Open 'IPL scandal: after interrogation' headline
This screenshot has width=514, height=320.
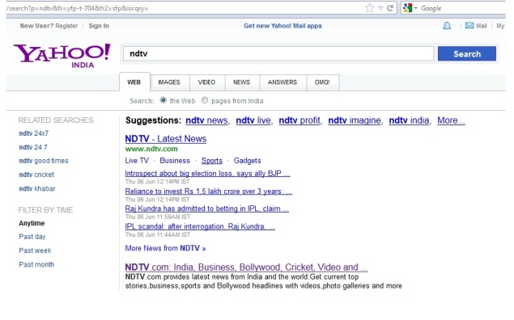click(200, 226)
